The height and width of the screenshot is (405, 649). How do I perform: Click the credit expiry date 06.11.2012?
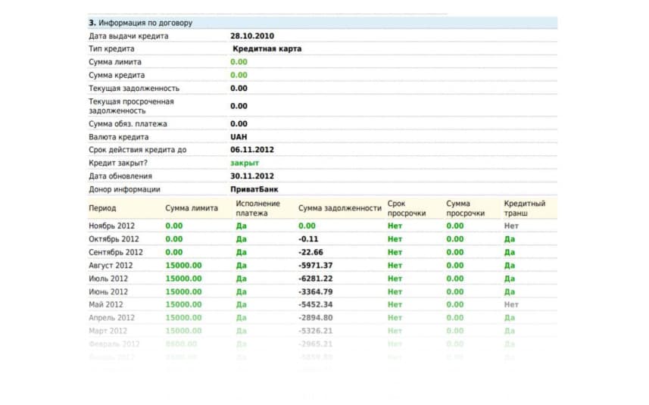click(252, 150)
